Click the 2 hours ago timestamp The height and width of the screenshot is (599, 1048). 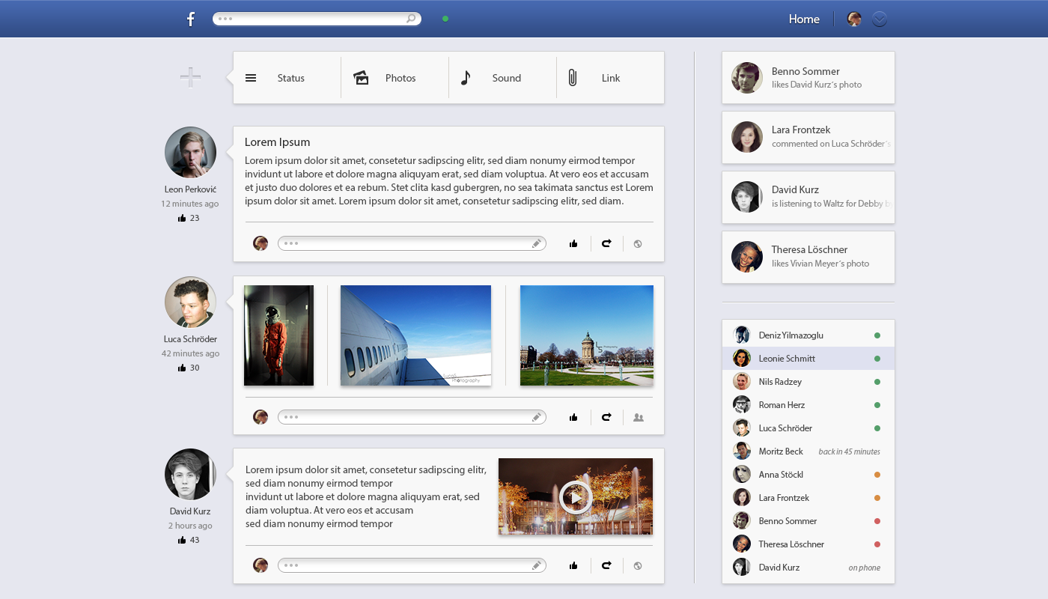coord(190,526)
